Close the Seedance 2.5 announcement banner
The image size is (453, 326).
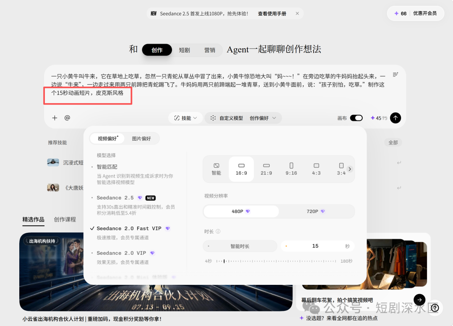[x=297, y=13]
